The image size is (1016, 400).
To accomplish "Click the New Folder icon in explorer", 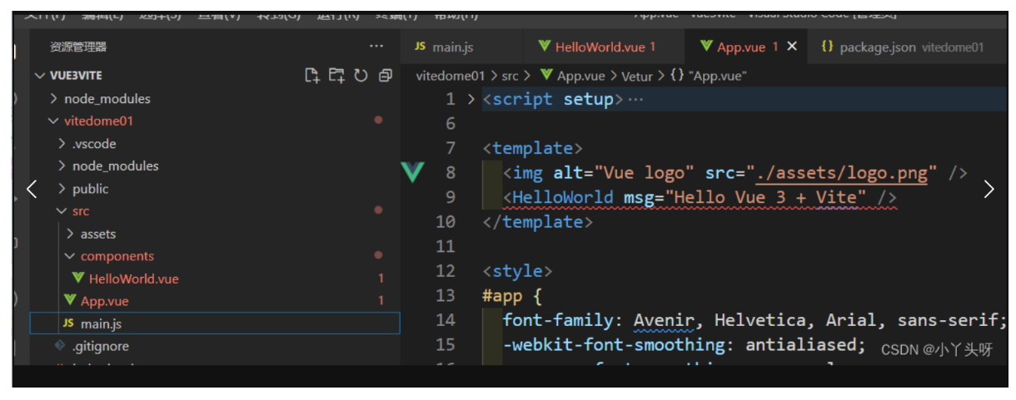I will pyautogui.click(x=336, y=76).
